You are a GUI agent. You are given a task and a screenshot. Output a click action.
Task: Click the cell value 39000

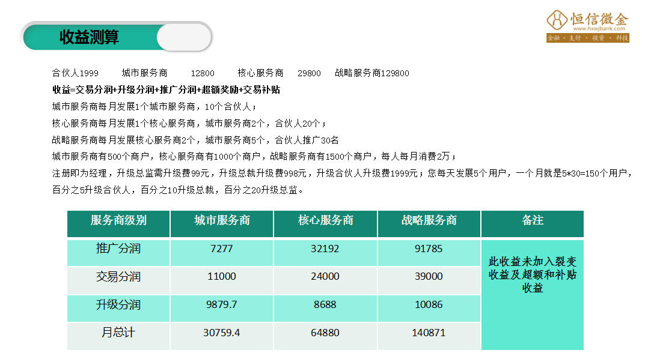(x=429, y=277)
